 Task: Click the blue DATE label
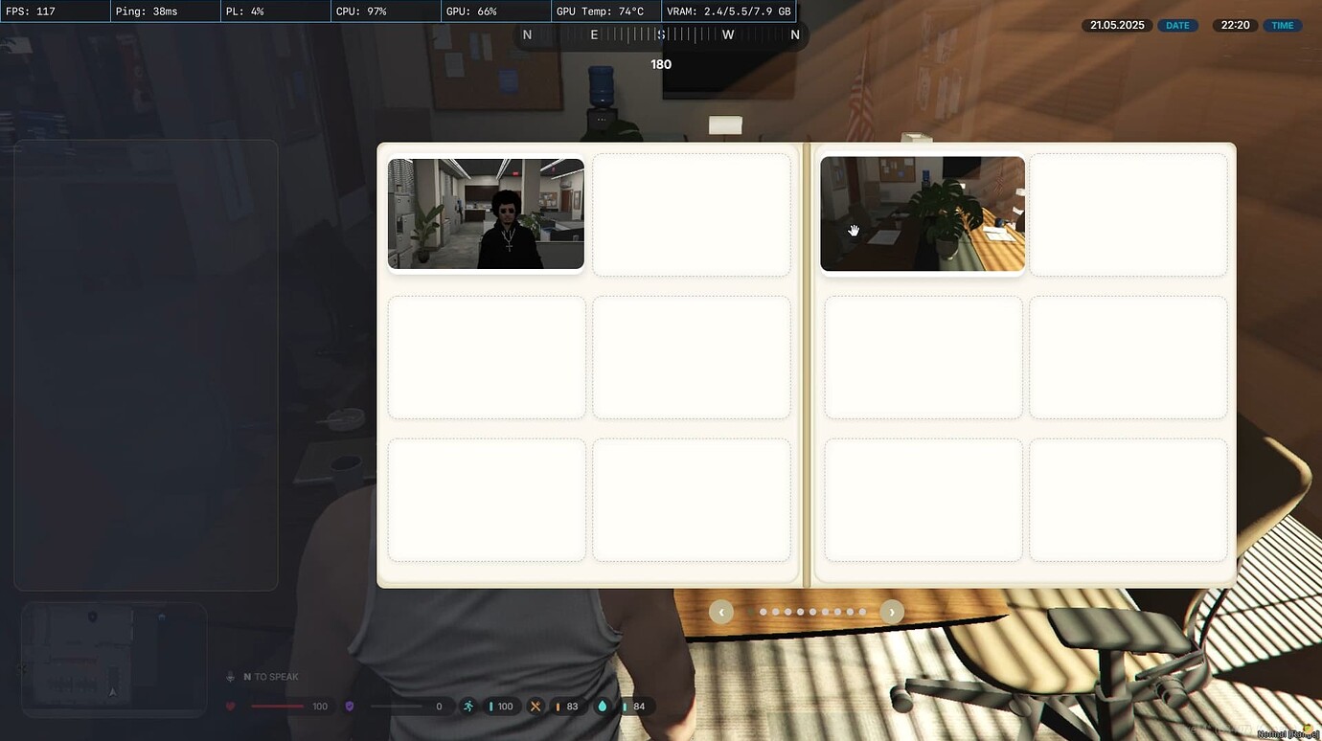click(x=1177, y=25)
